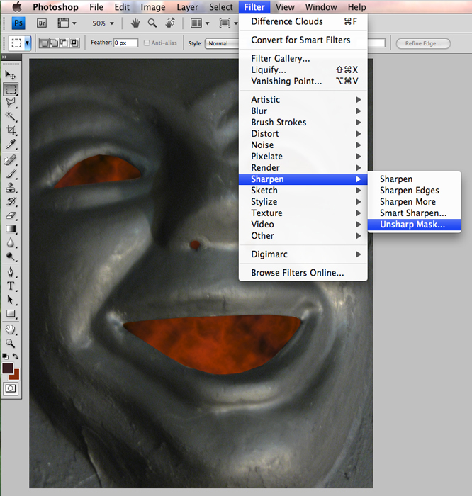The width and height of the screenshot is (472, 496).
Task: Open the Window menu
Action: 321,7
